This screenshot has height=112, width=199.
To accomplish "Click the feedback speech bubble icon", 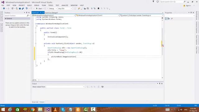I will 158,2.
